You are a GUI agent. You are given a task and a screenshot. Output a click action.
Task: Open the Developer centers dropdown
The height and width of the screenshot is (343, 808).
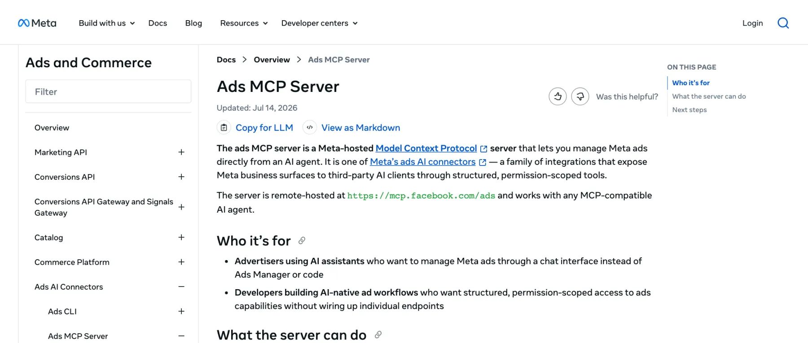coord(319,23)
